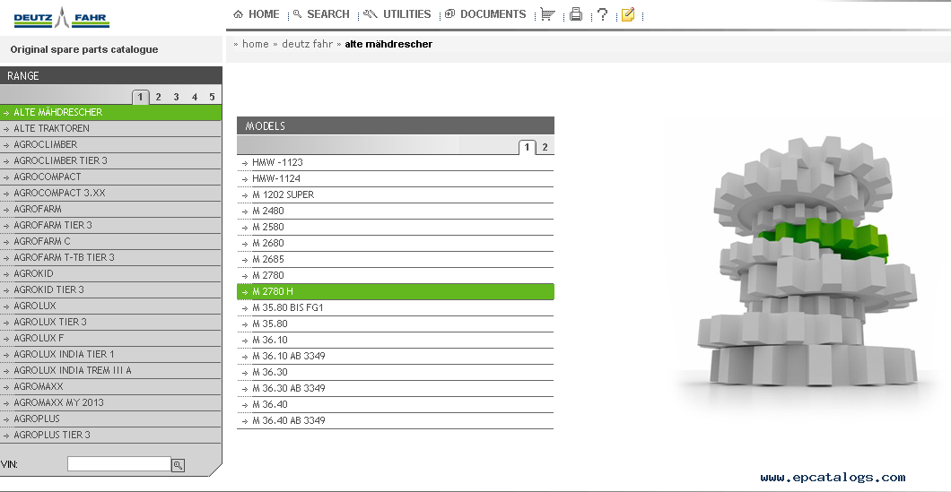Select AGROFARM C range
This screenshot has height=492, width=951.
[x=111, y=241]
